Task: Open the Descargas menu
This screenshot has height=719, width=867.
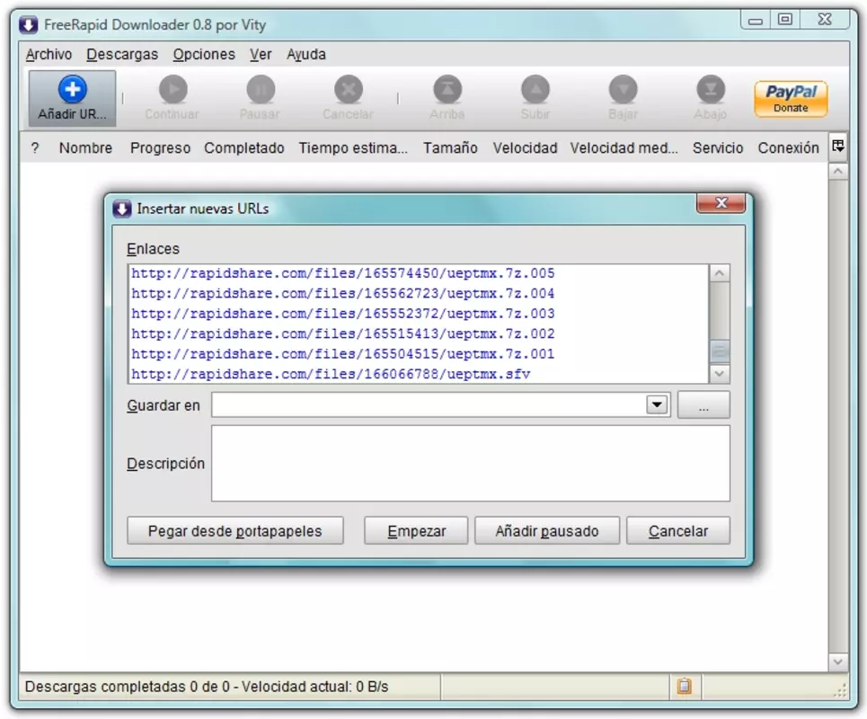Action: (122, 54)
